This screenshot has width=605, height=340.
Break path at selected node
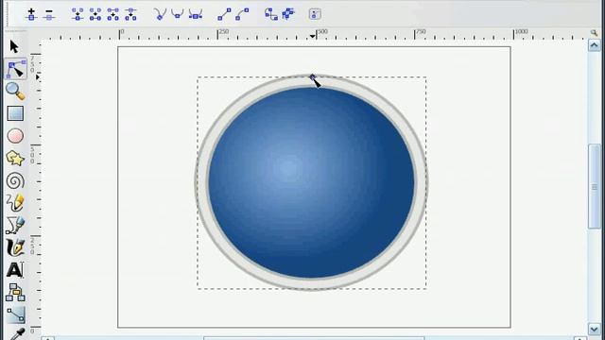tap(130, 15)
